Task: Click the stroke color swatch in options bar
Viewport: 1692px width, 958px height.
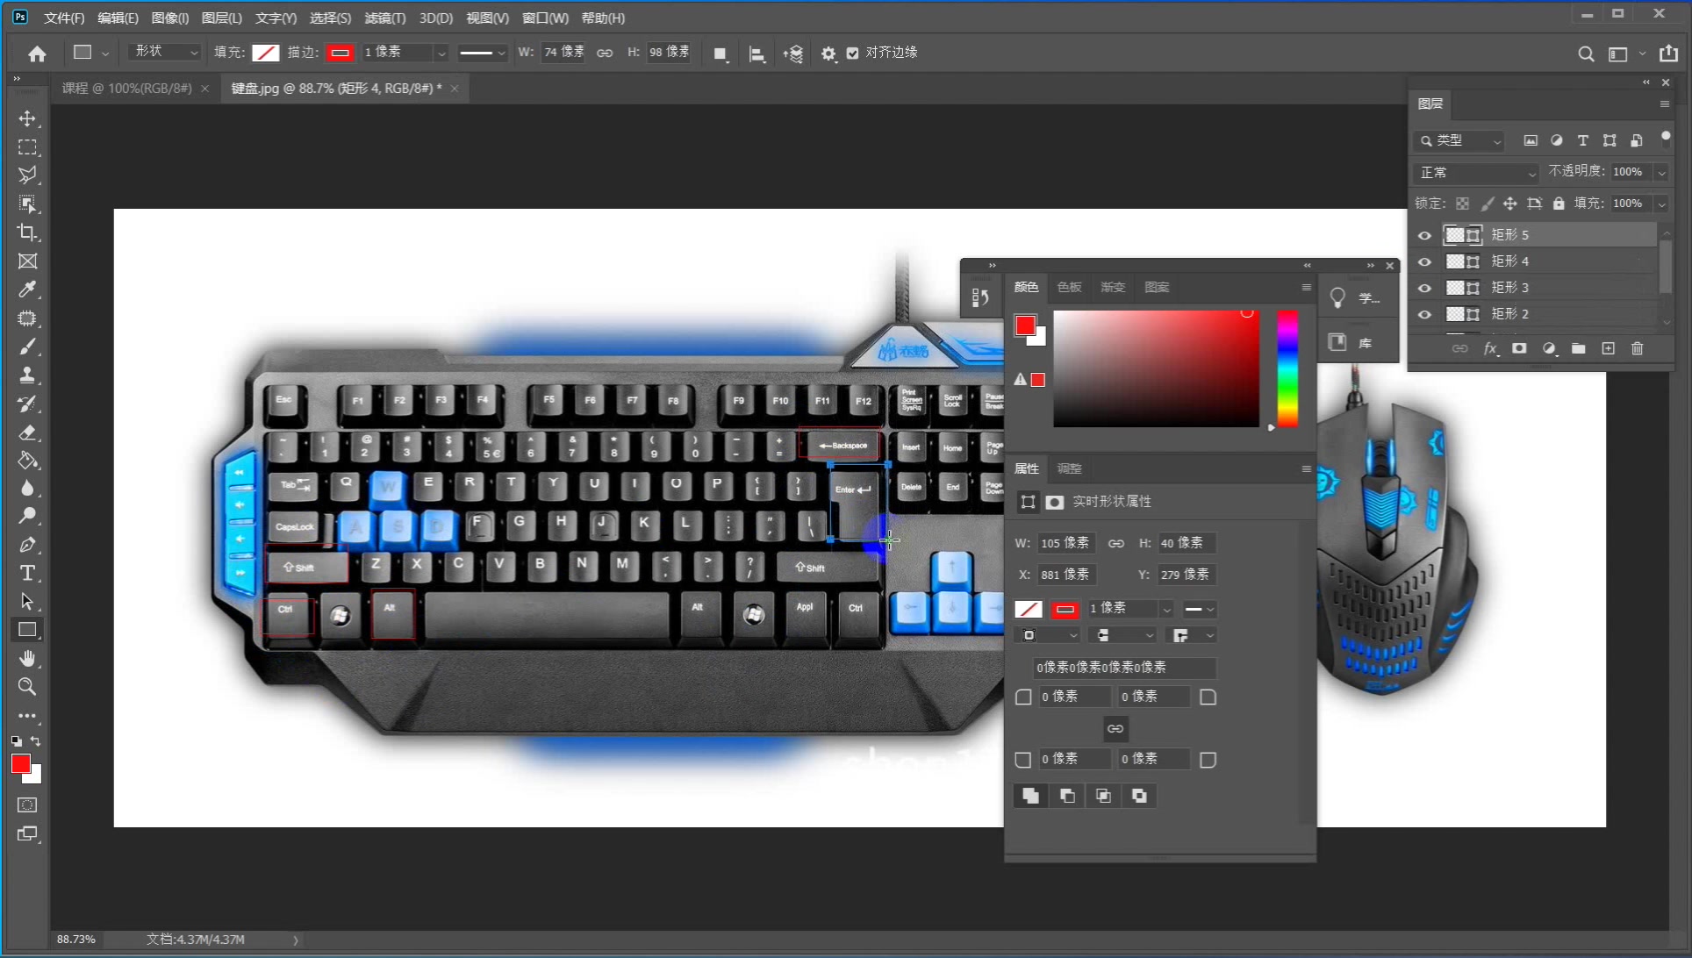Action: coord(340,54)
